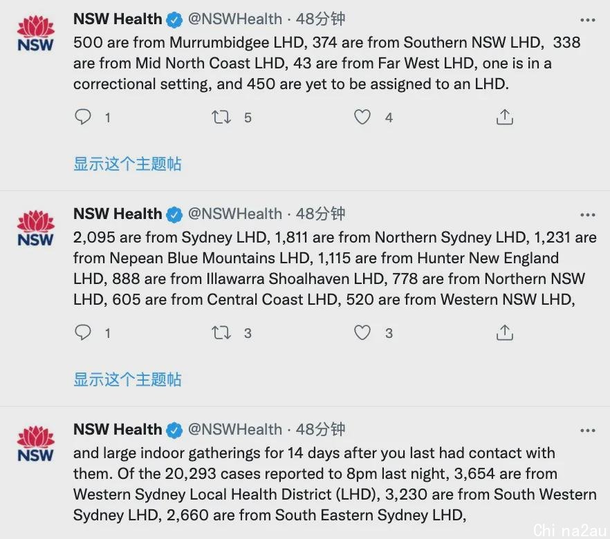This screenshot has height=539, width=610.
Task: Reply to the Sydney LHD tweet
Action: point(83,332)
